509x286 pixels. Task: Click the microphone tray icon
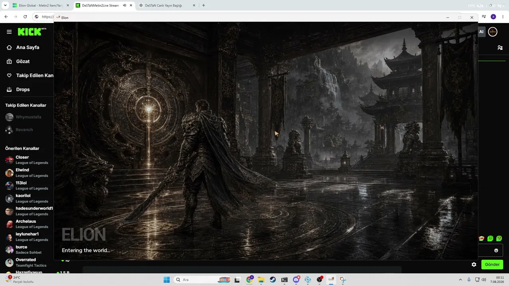[x=469, y=280]
